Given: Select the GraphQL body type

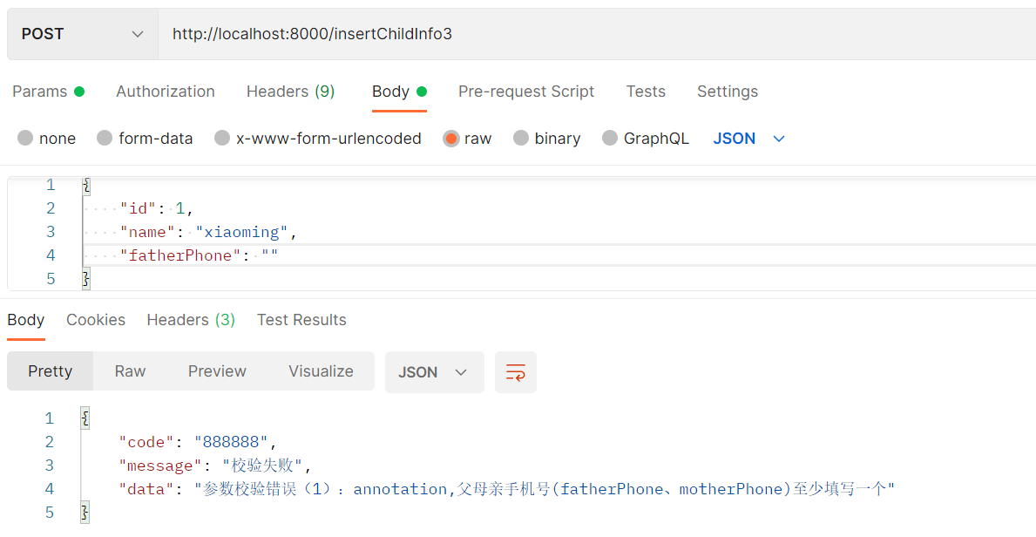Looking at the screenshot, I should coord(646,139).
